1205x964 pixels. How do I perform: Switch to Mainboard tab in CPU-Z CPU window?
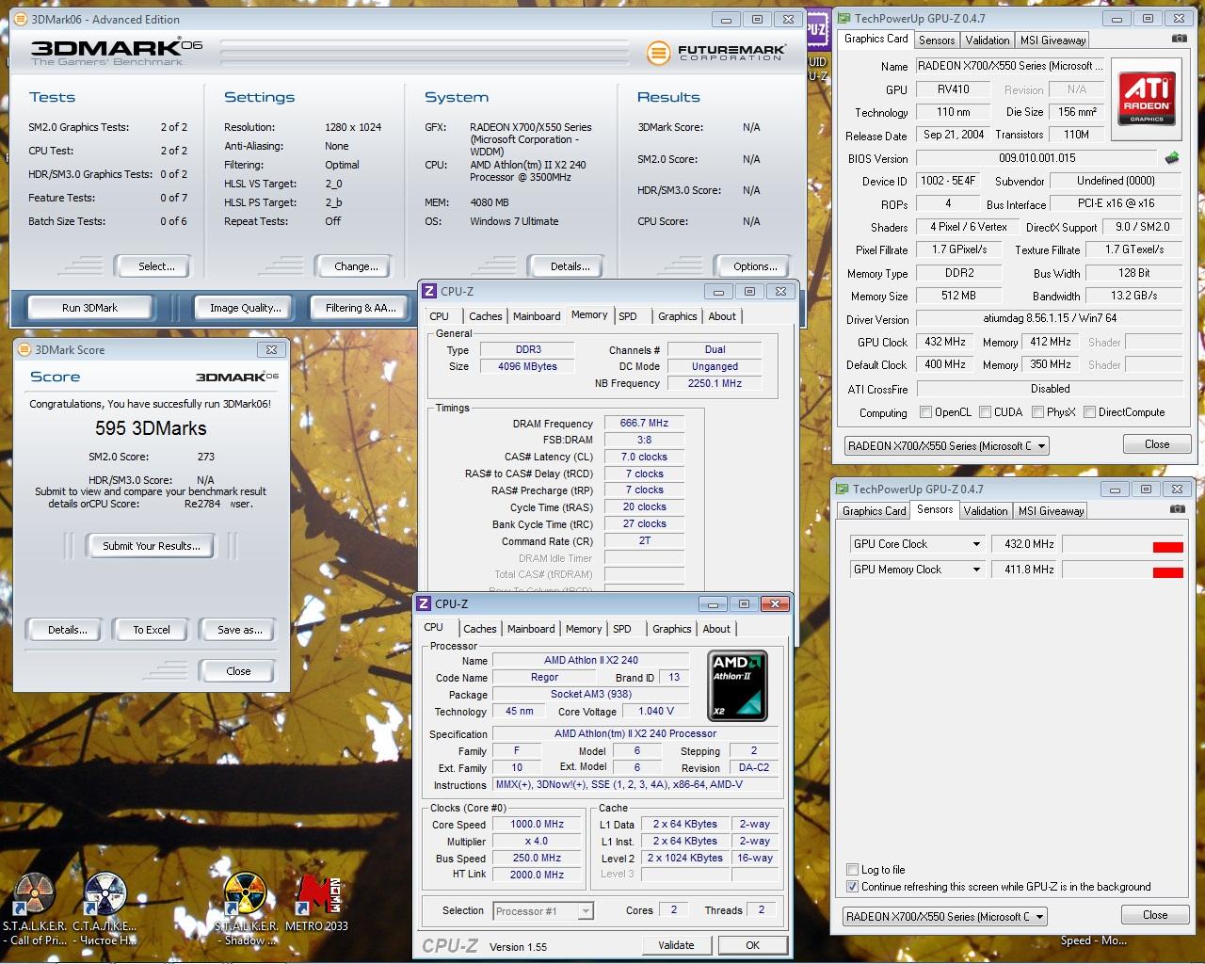[x=531, y=629]
